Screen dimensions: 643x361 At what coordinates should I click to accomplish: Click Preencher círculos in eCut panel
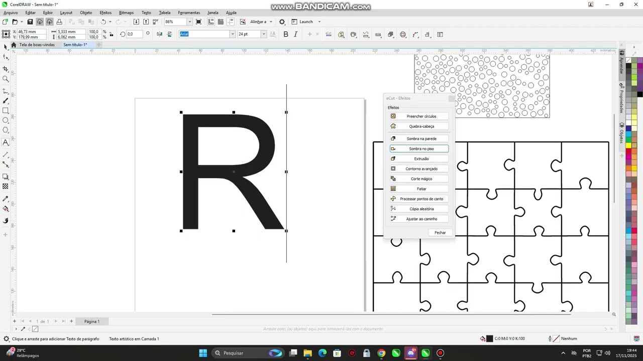(418, 116)
